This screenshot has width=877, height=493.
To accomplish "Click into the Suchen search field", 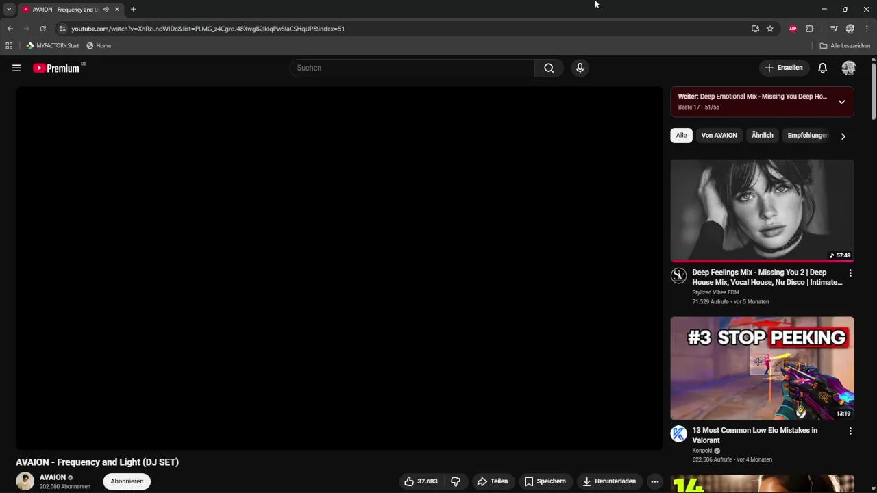I will coord(412,68).
